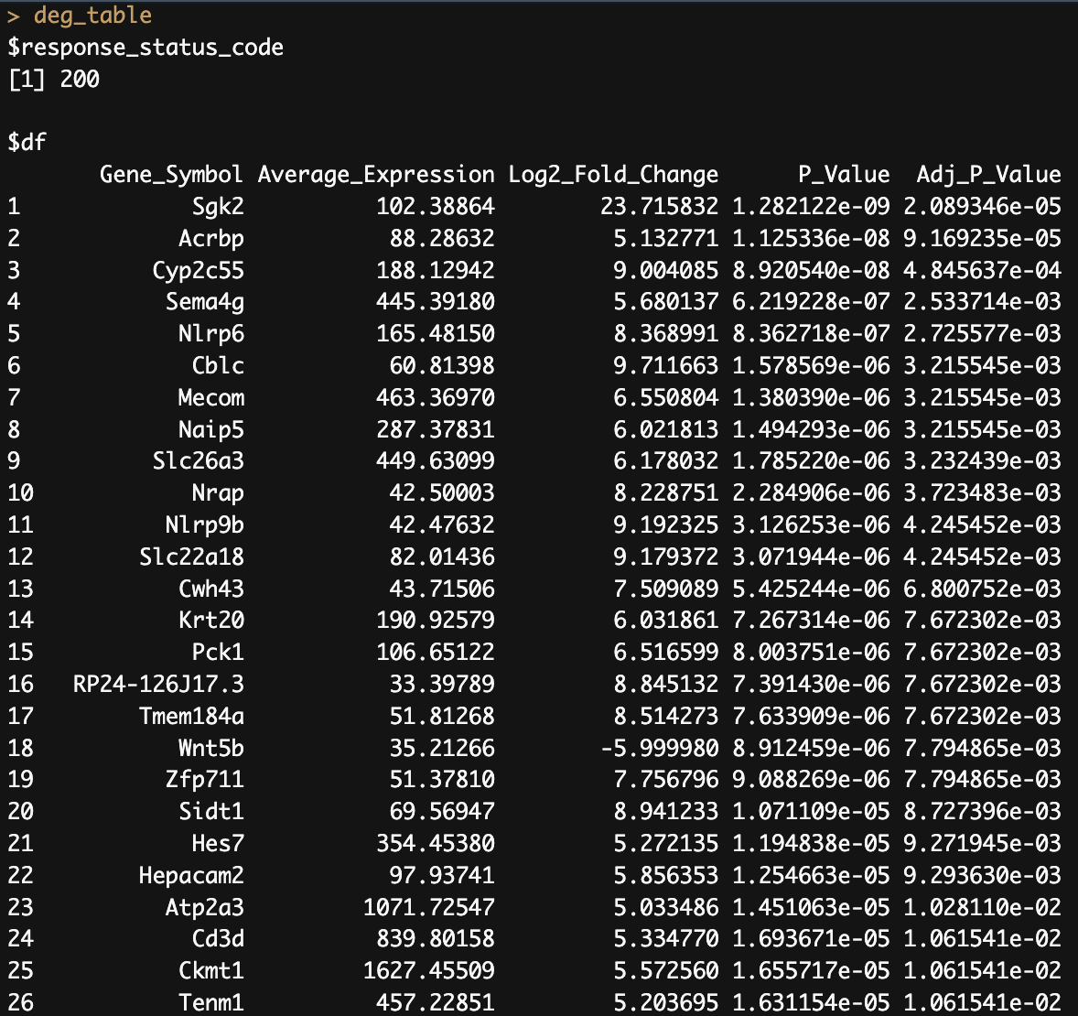Image resolution: width=1078 pixels, height=1016 pixels.
Task: Click average expression 190.92579
Action: point(436,620)
